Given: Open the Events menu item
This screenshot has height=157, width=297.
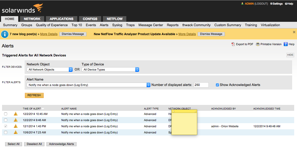Looking at the screenshot, I should pyautogui.click(x=91, y=25).
